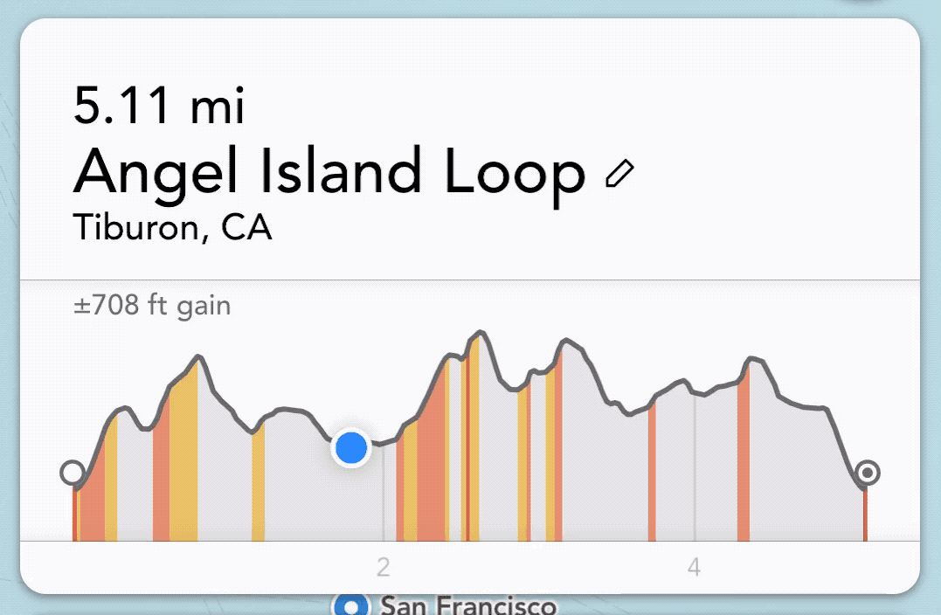Click the orange grade band past mile 4
Viewport: 941px width, 615px height.
744,456
